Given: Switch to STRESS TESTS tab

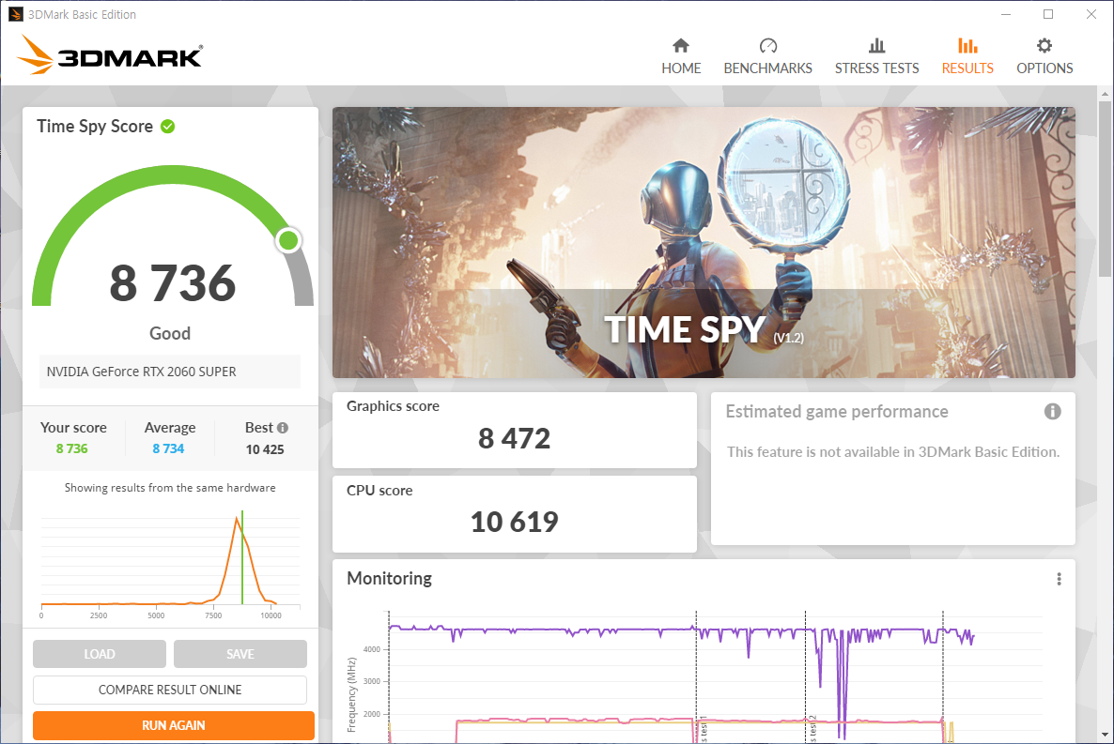Looking at the screenshot, I should (x=876, y=57).
